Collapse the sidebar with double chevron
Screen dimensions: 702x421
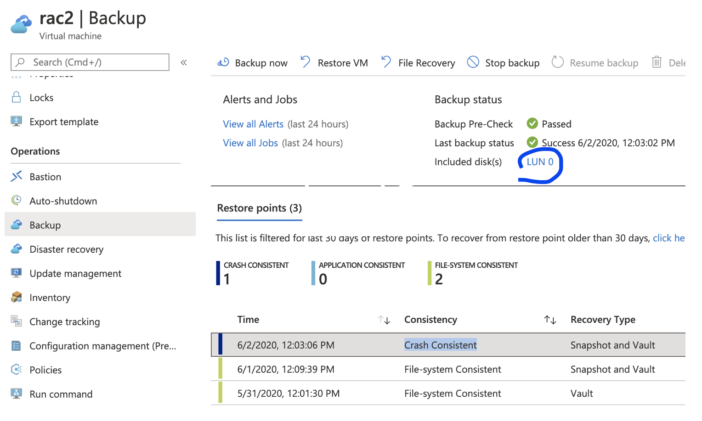pyautogui.click(x=184, y=63)
